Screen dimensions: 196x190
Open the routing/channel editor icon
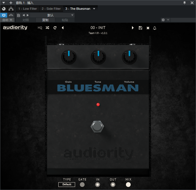click(11, 9)
